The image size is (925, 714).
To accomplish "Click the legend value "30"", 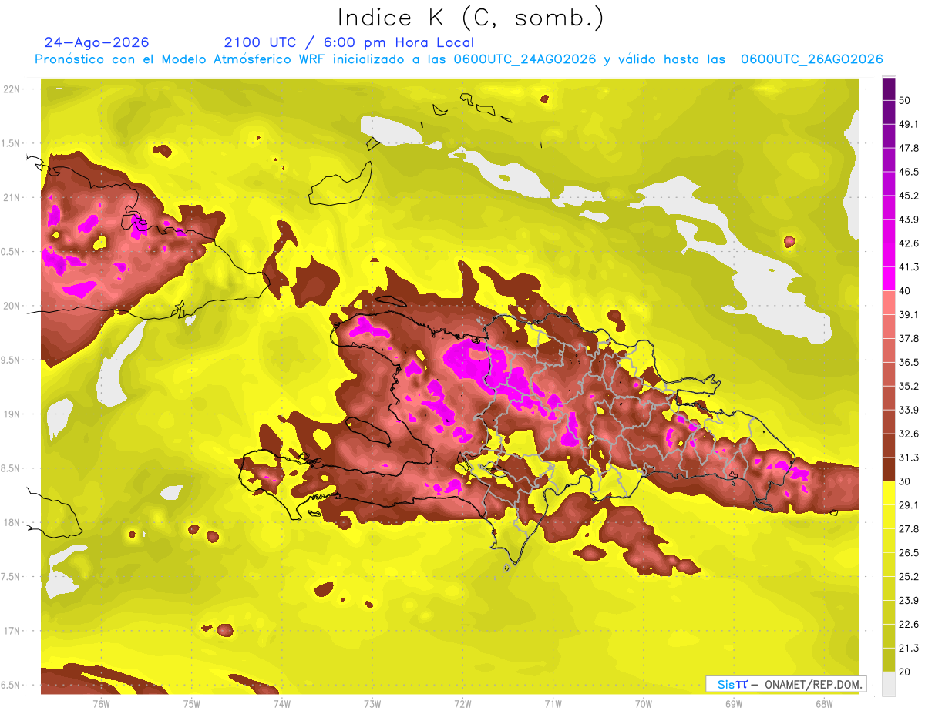I will (905, 481).
